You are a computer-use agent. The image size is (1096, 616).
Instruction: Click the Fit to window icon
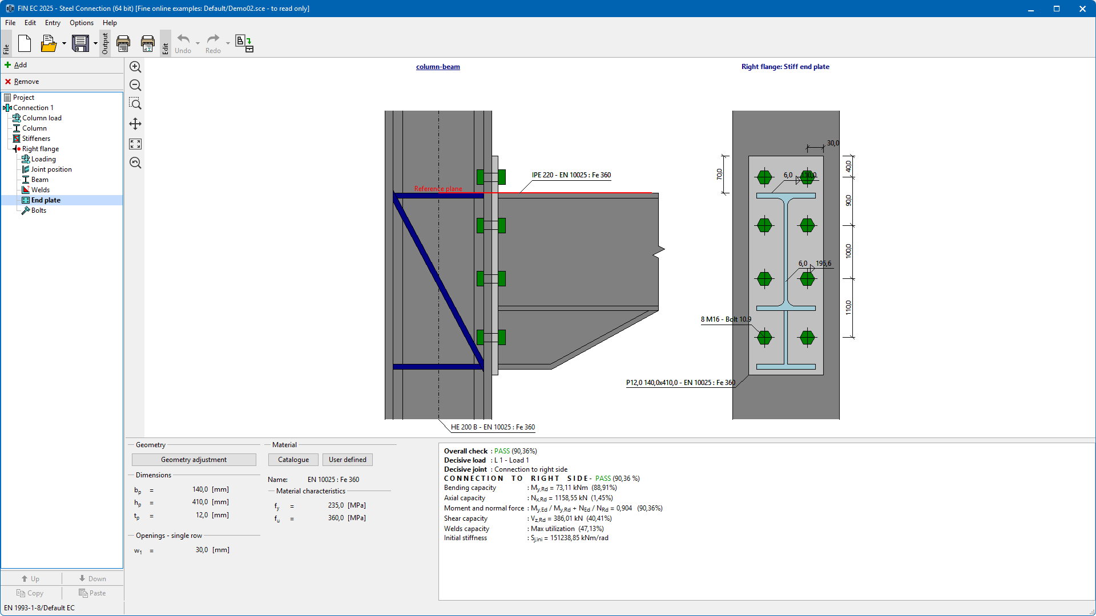(135, 144)
